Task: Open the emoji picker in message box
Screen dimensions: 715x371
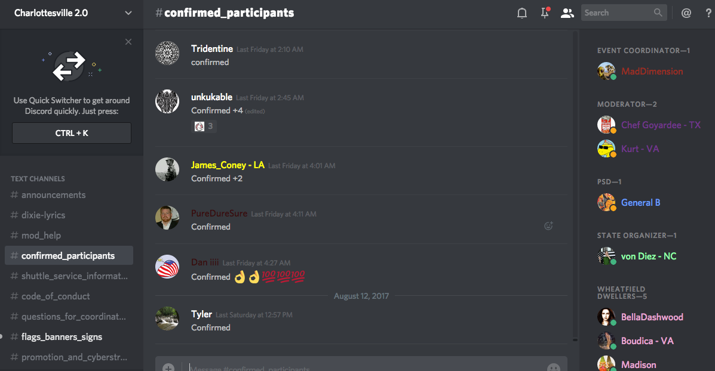Action: tap(554, 367)
